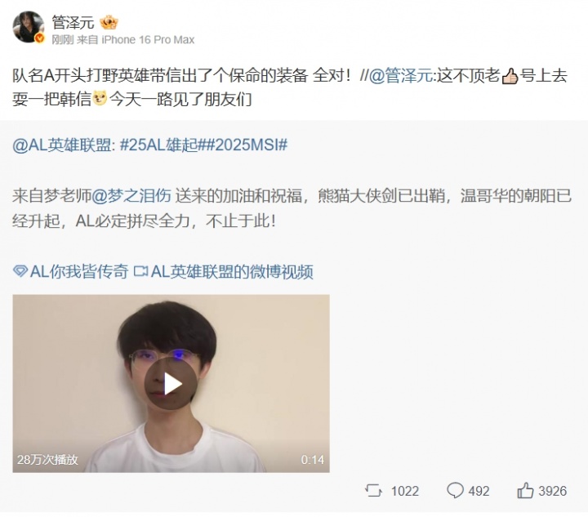This screenshot has width=588, height=517.
Task: Open the @AL英雄联盟 account link
Action: [x=61, y=145]
